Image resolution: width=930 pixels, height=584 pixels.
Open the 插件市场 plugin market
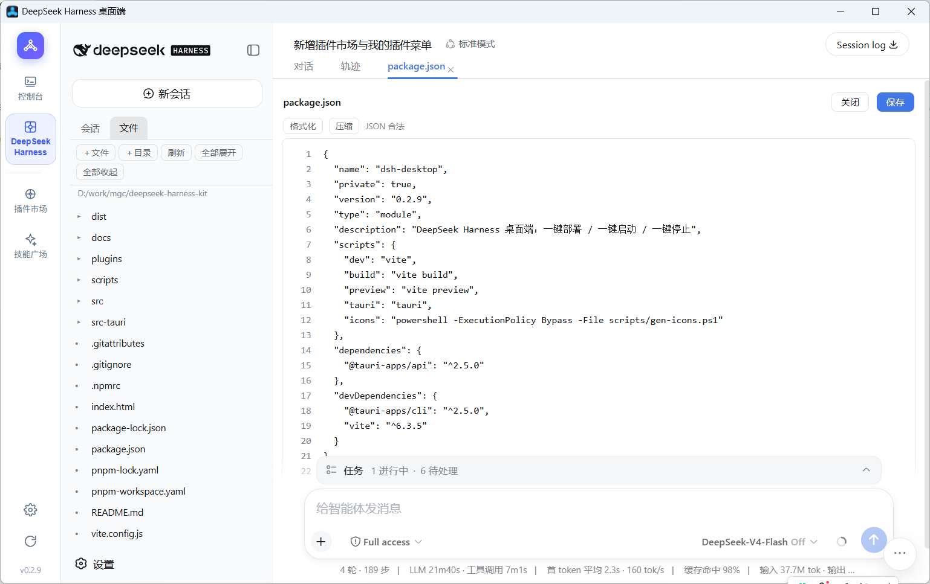(x=30, y=201)
